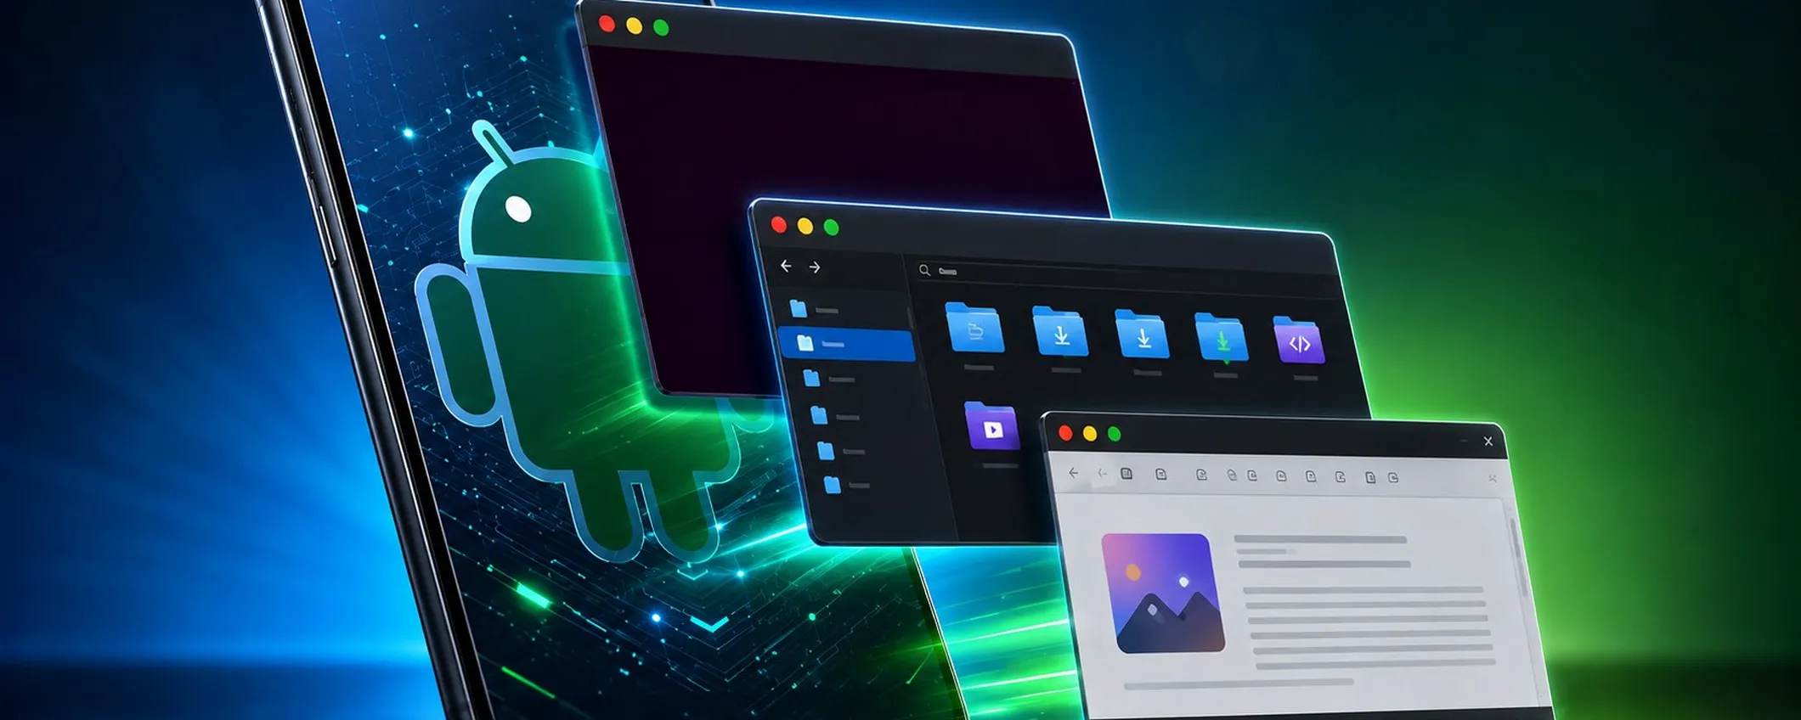1801x720 pixels.
Task: Open the blue folder with the document glyph
Action: 974,327
